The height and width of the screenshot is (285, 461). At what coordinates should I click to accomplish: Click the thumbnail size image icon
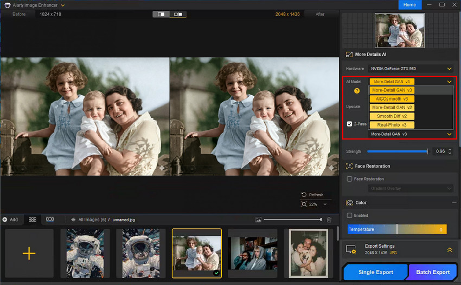click(258, 220)
